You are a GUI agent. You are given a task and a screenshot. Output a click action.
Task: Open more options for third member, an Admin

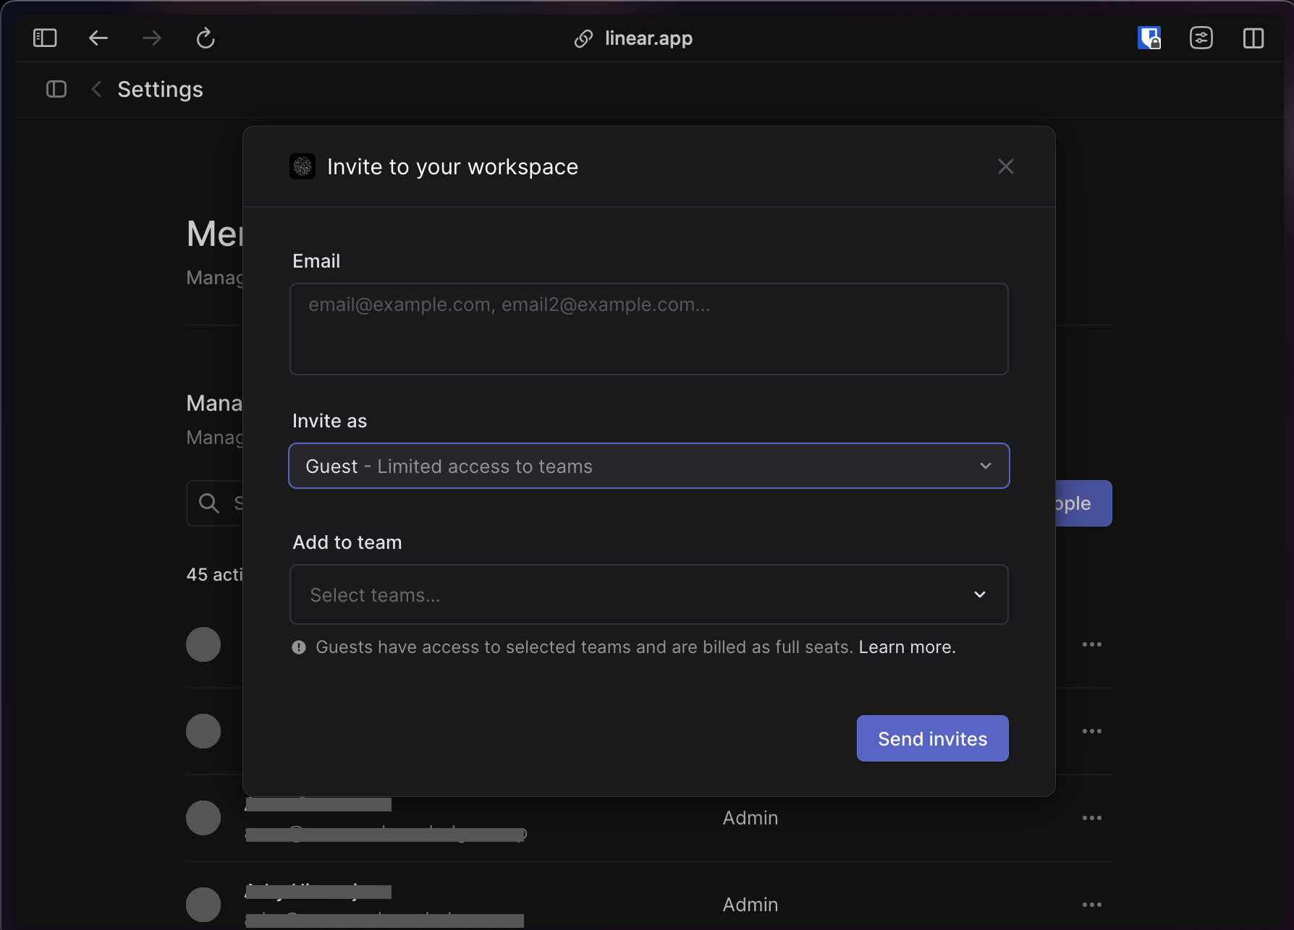pyautogui.click(x=1092, y=818)
